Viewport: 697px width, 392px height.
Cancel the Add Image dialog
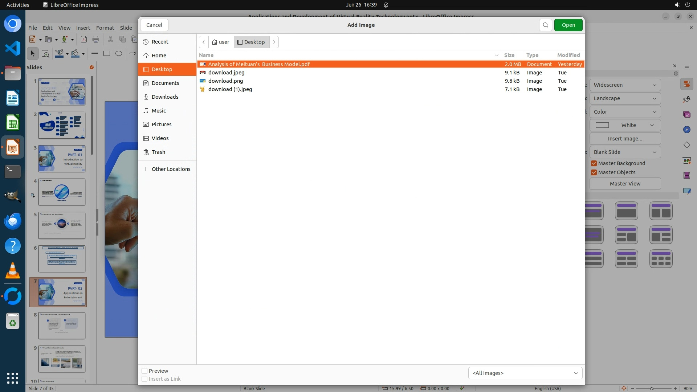click(154, 25)
